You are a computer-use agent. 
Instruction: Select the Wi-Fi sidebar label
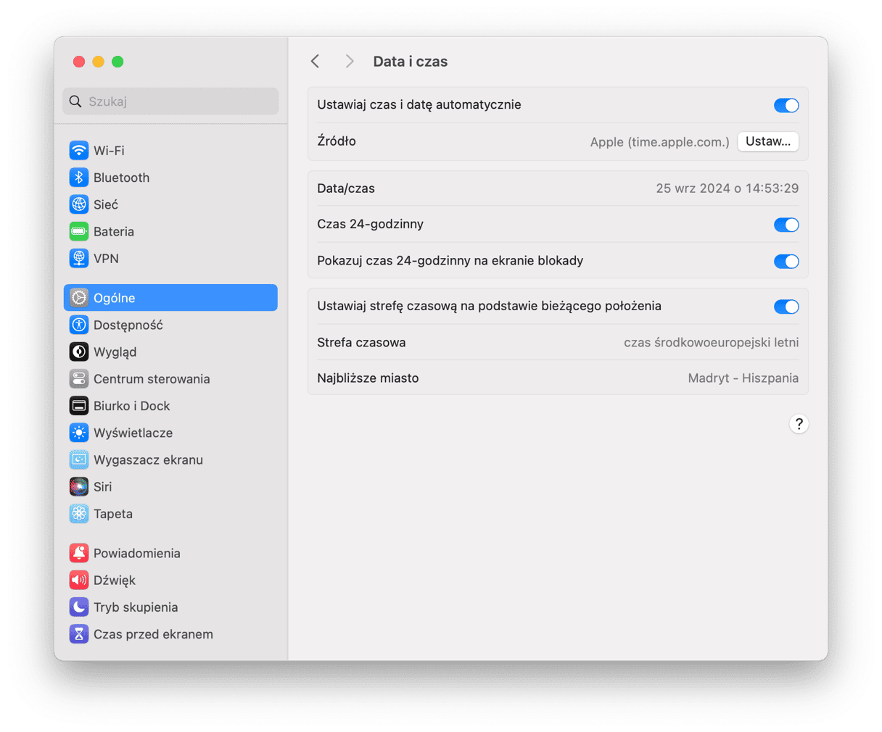coord(109,151)
